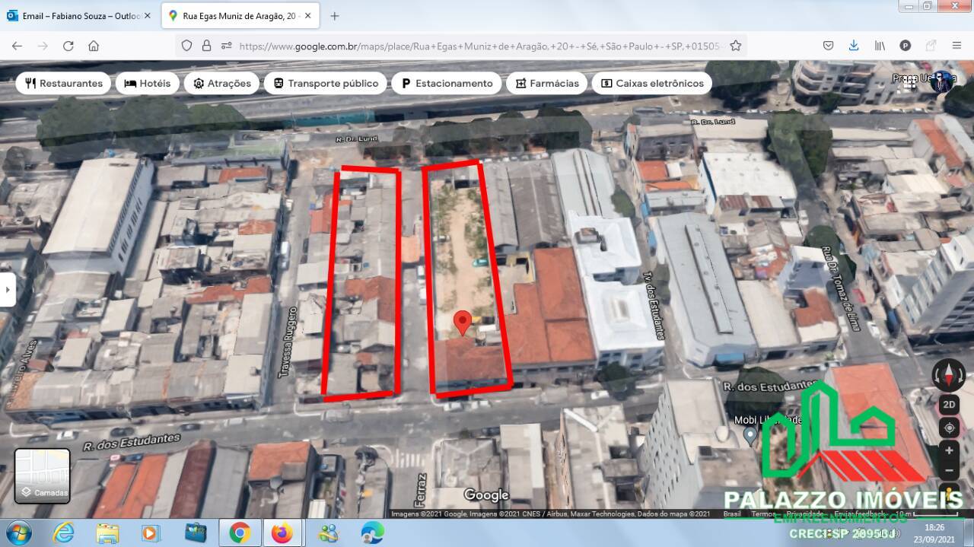Zoom in using the plus control
Screen dimensions: 974x547
[x=948, y=449]
